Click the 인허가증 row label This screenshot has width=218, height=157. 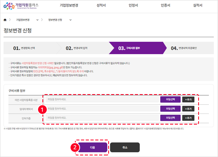tap(26, 119)
